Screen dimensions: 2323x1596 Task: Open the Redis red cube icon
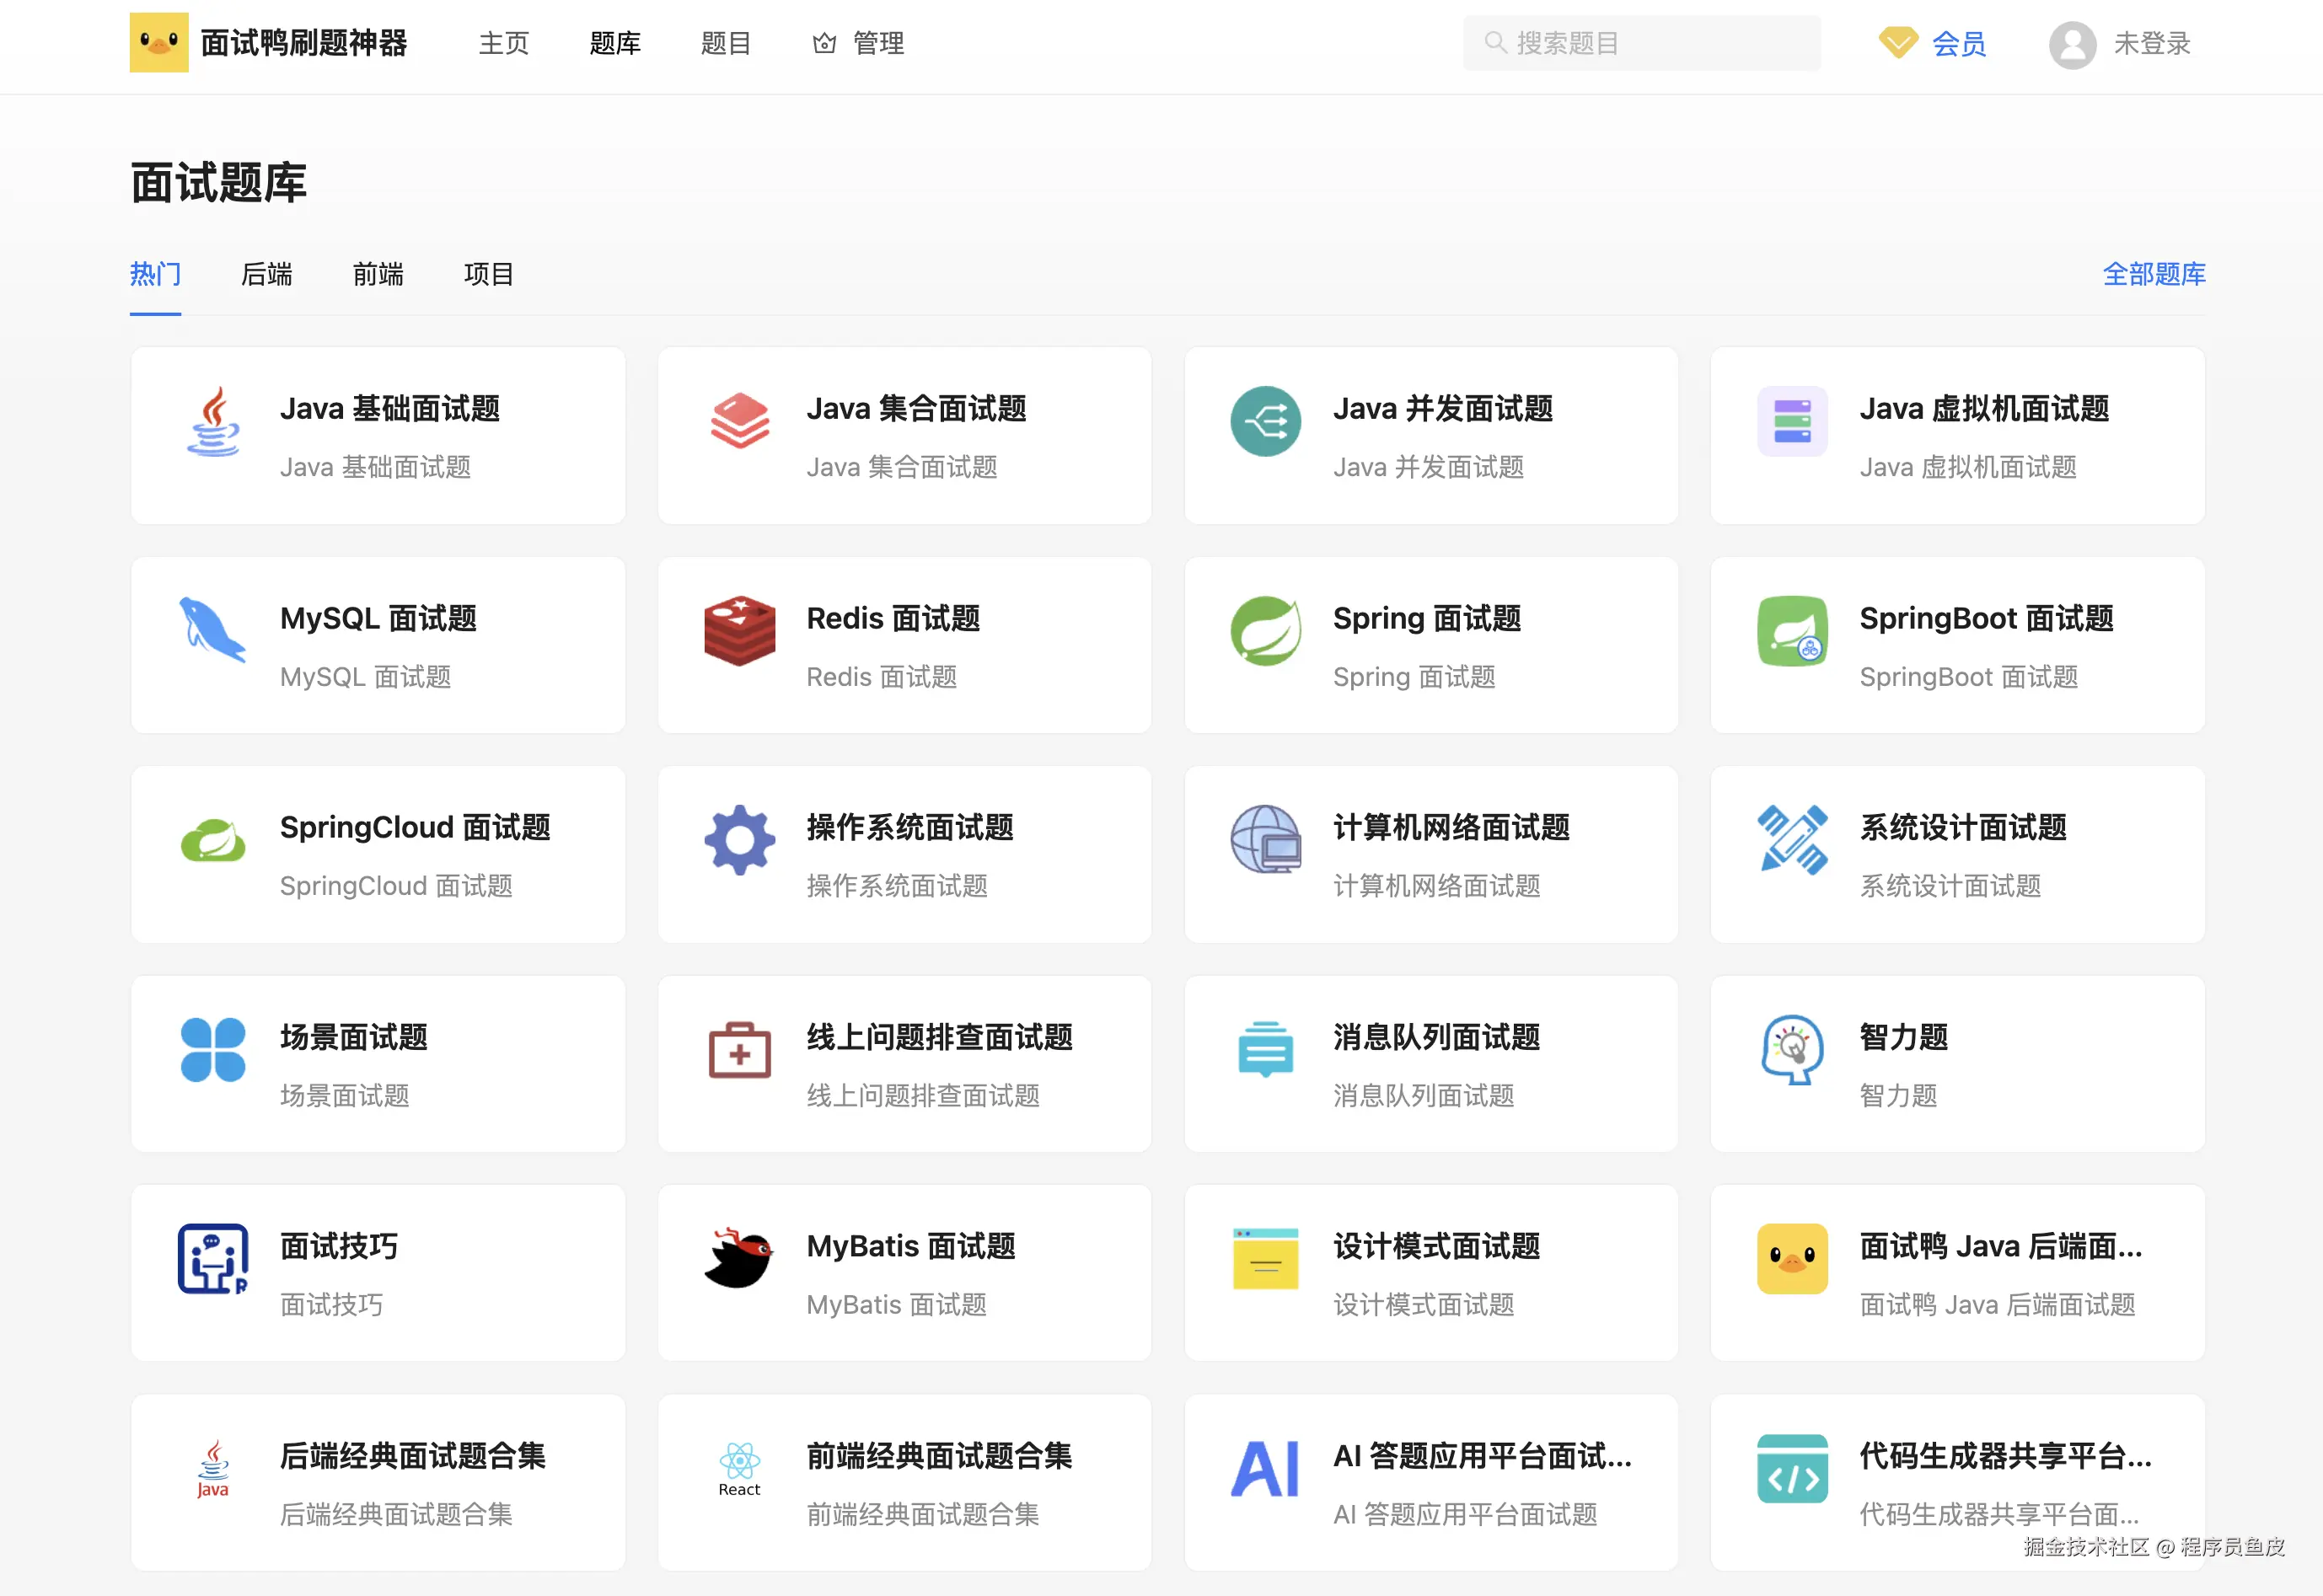point(739,631)
